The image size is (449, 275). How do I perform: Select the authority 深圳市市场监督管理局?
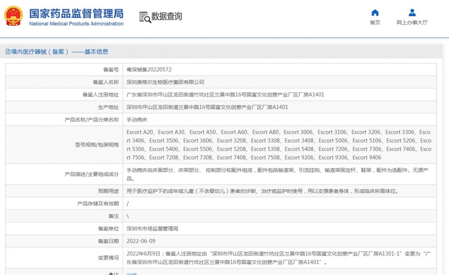(x=152, y=229)
